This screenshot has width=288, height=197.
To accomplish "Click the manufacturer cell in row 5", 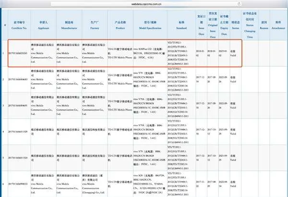I will [x=68, y=158].
